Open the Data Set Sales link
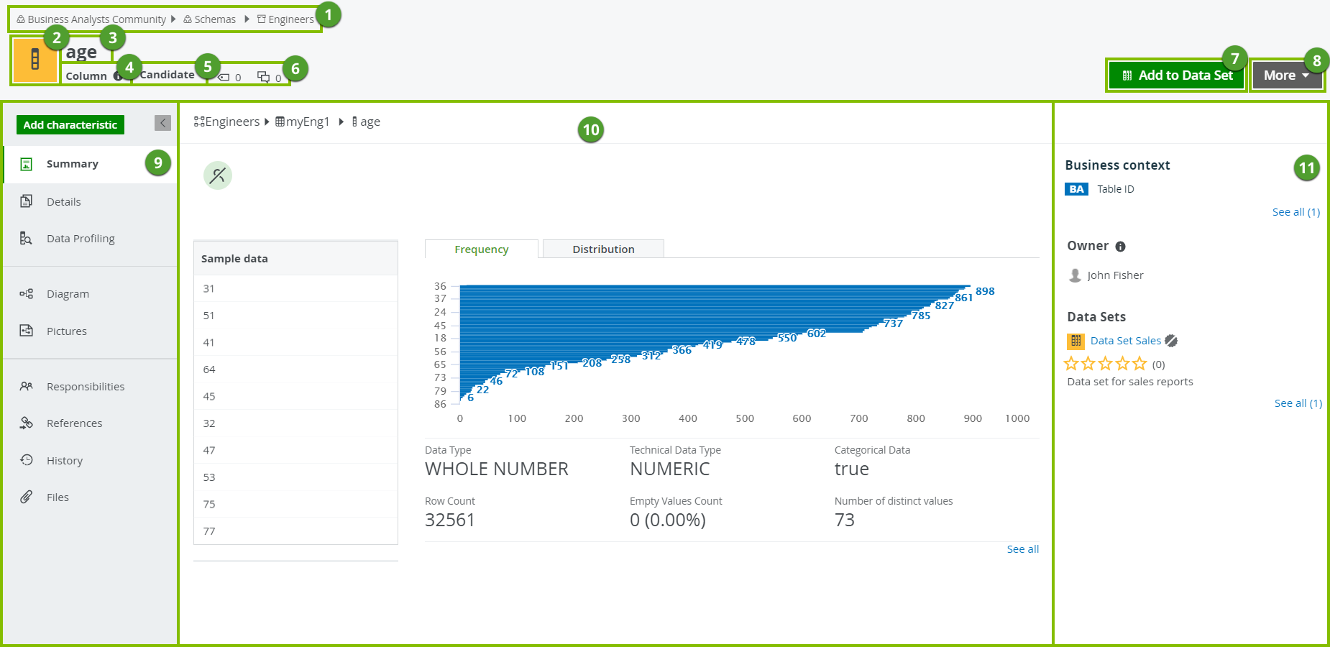The image size is (1330, 647). 1125,341
